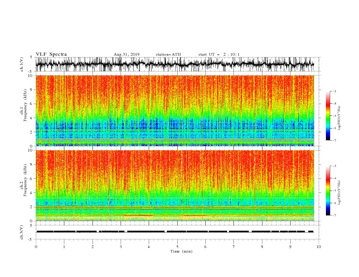Click the 'start UT = 2:10:1' text
The image size is (359, 277).
coord(219,54)
